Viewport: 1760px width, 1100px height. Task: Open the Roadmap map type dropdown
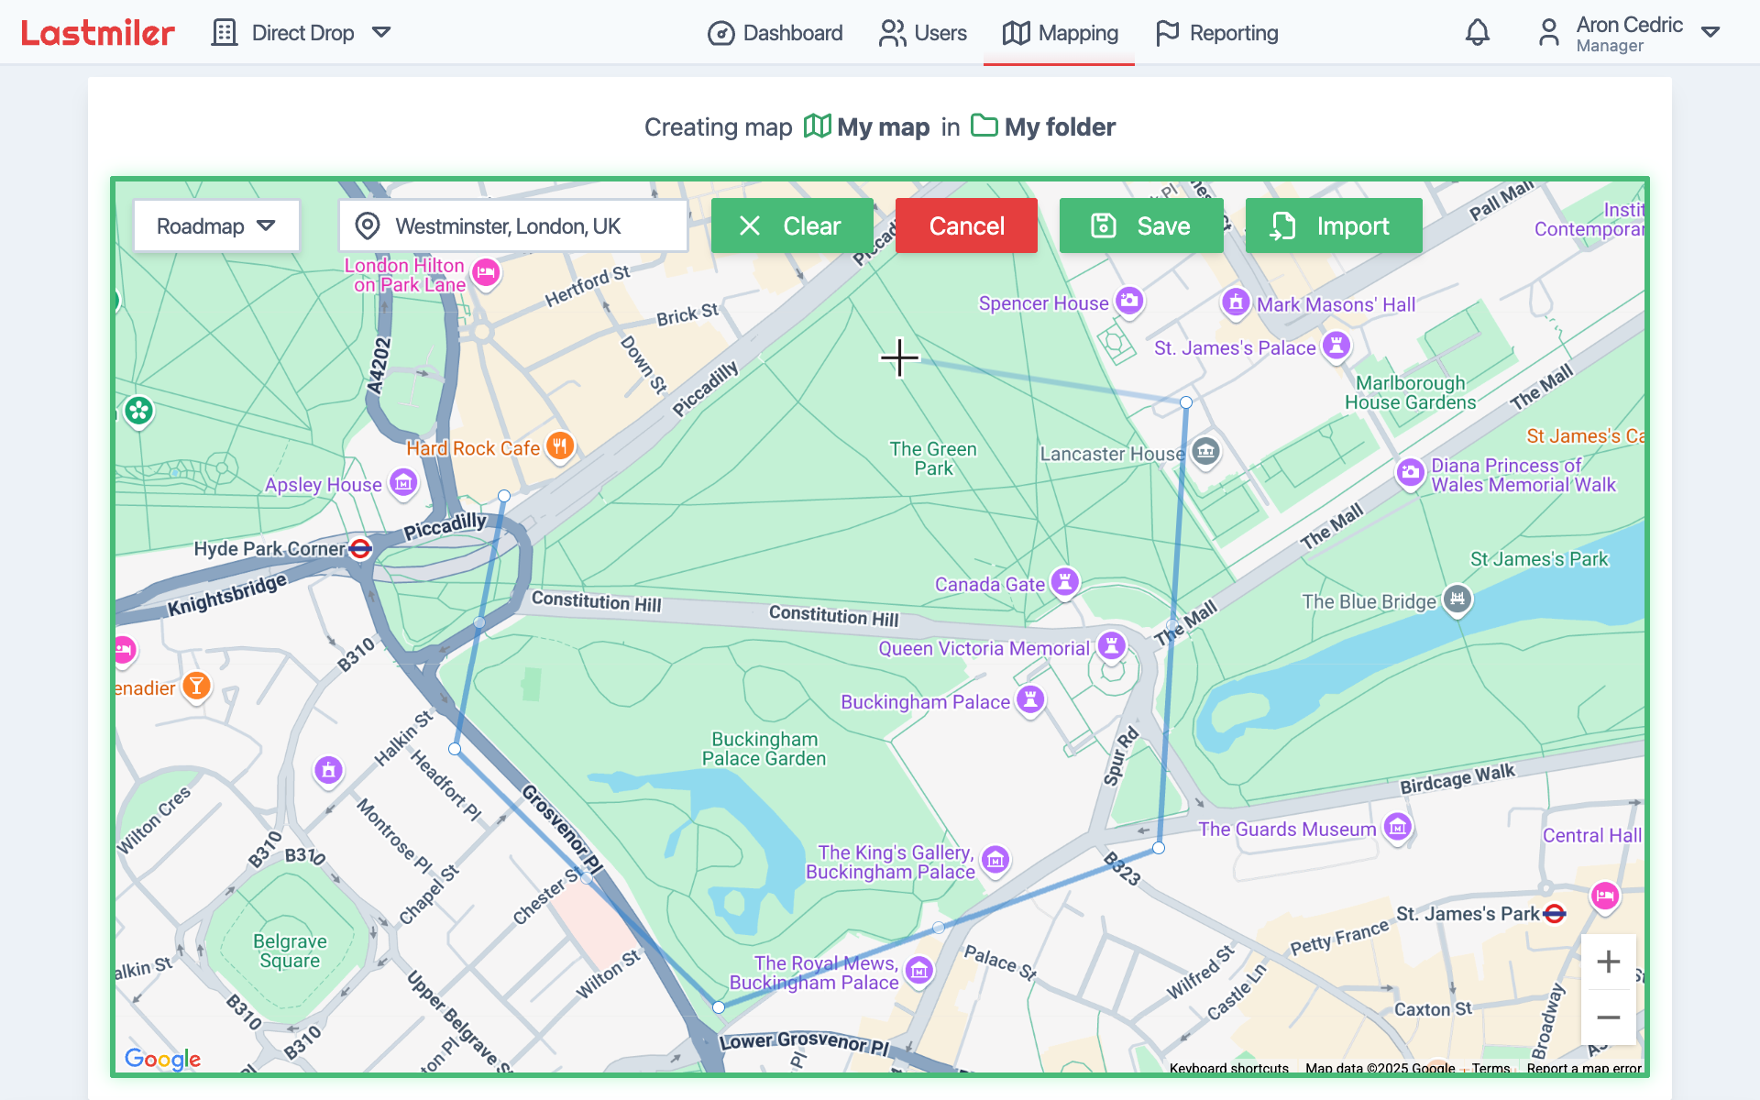point(216,225)
